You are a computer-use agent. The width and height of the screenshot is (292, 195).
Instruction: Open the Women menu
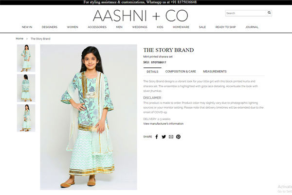[73, 27]
